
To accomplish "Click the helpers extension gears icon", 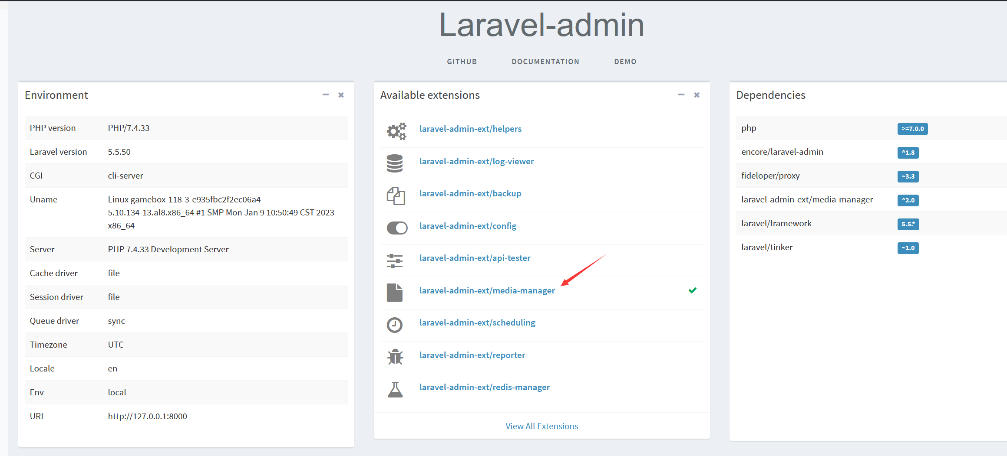I will (396, 131).
